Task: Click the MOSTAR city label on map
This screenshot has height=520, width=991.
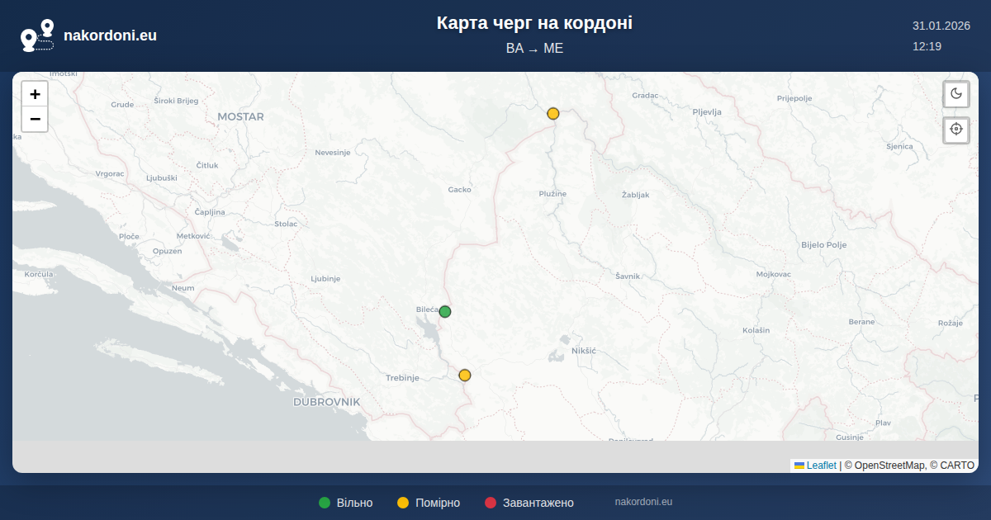Action: tap(240, 117)
